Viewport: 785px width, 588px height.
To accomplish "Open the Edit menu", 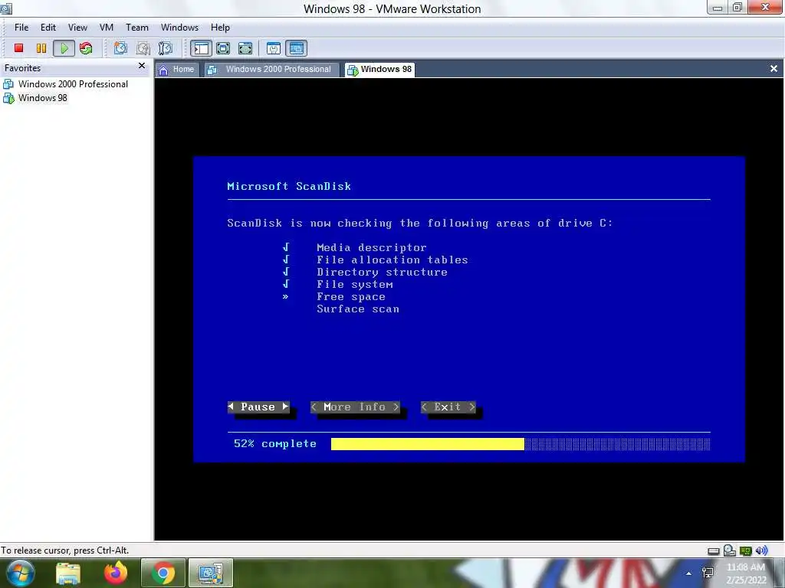I will [x=48, y=28].
